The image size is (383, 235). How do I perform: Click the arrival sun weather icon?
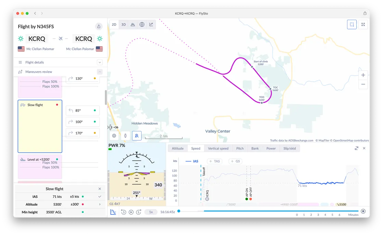tap(100, 39)
